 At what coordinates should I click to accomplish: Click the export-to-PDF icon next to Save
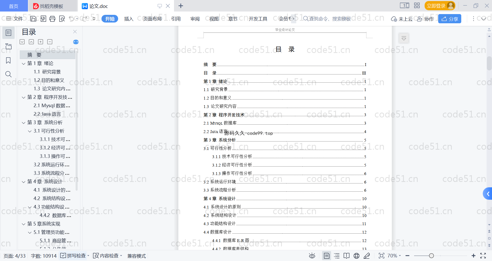pos(43,19)
